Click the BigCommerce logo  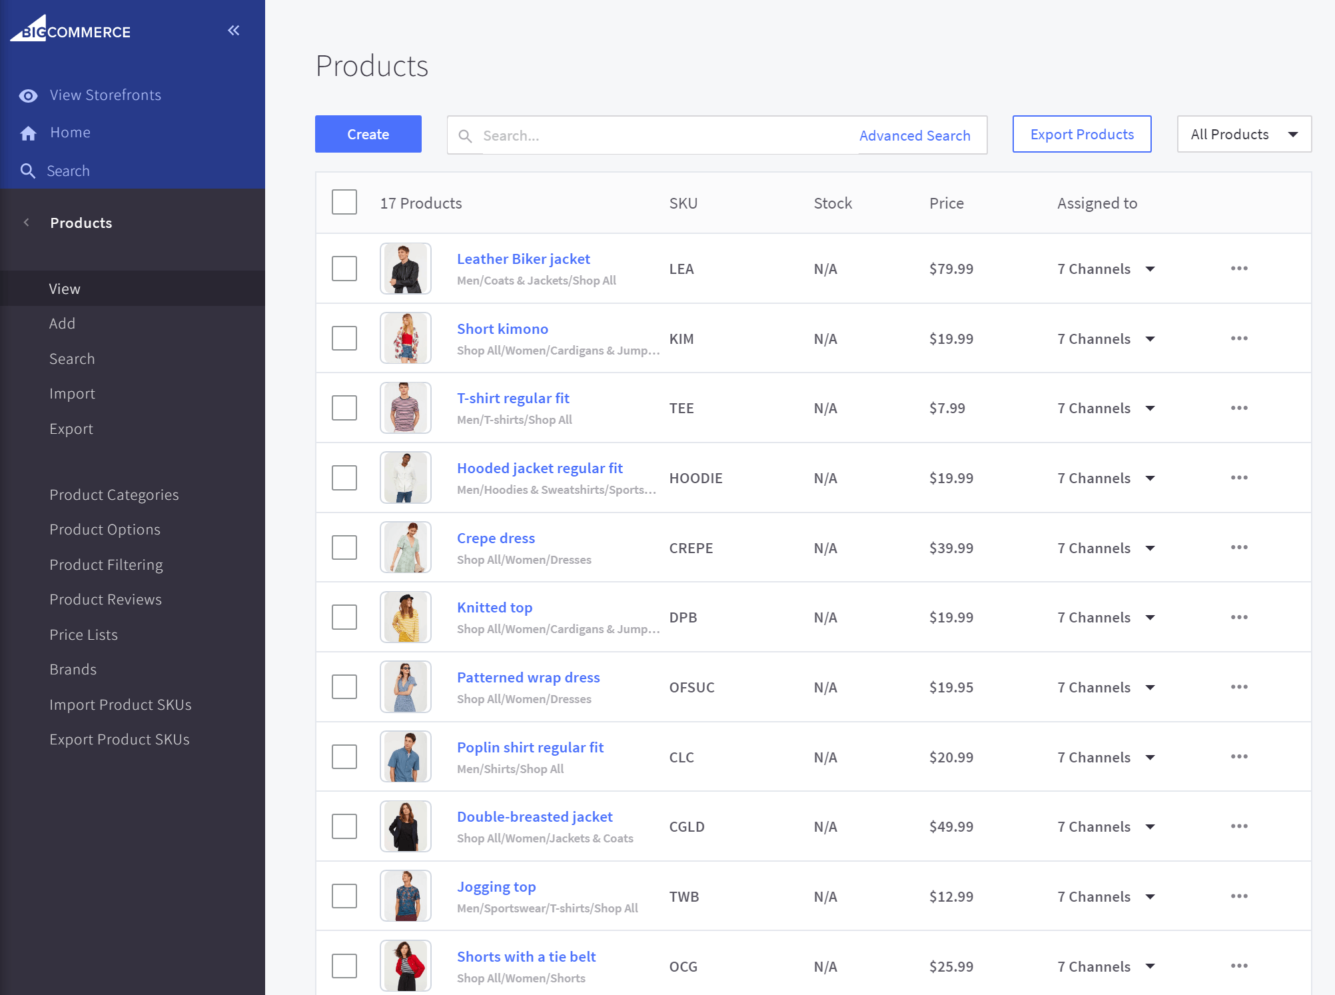pyautogui.click(x=69, y=30)
